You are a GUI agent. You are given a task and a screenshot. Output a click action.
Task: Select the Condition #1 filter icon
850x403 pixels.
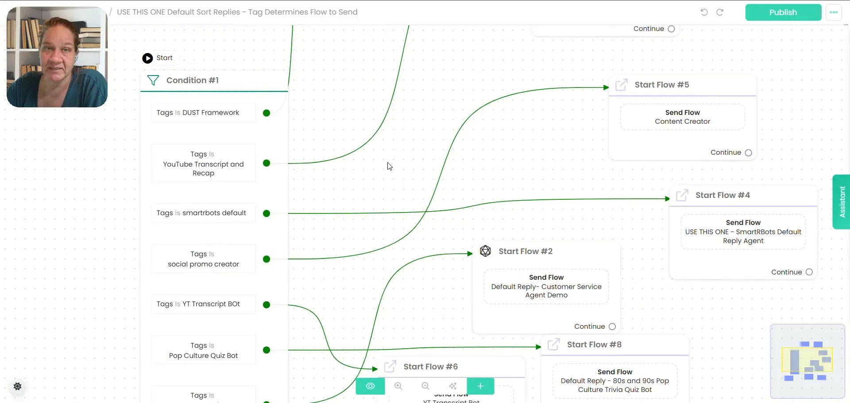pyautogui.click(x=153, y=80)
